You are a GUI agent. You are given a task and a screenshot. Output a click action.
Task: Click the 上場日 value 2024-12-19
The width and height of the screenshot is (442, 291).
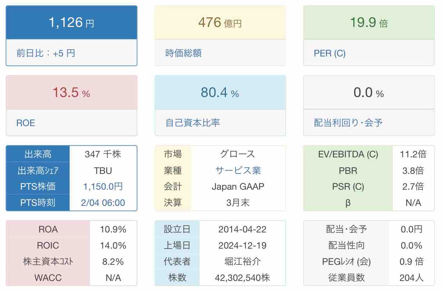point(242,245)
